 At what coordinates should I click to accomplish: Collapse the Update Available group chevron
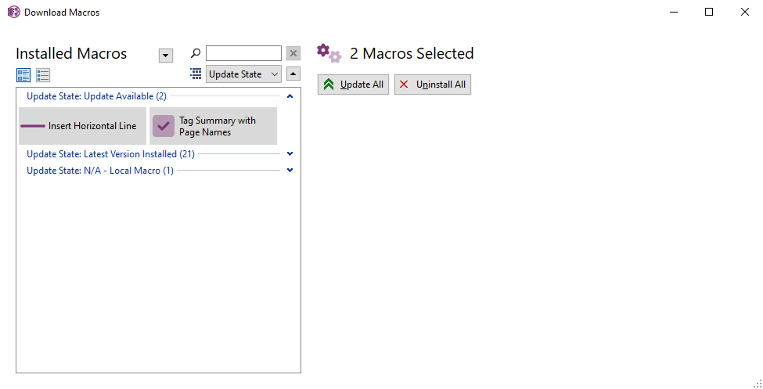(x=290, y=96)
